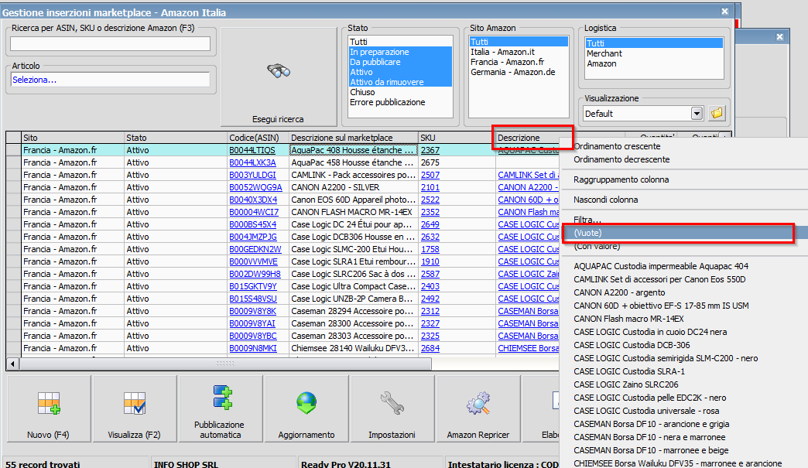The image size is (808, 468).
Task: Select Tutti in the Sito Amazon list
Action: (519, 42)
